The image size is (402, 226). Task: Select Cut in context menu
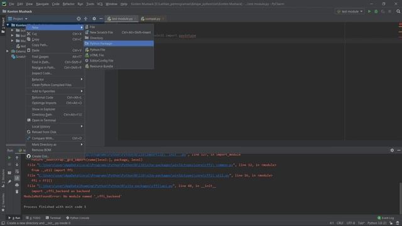(55, 34)
